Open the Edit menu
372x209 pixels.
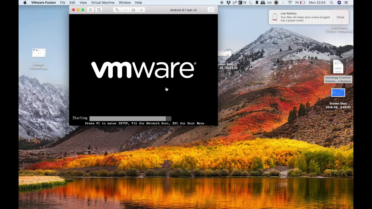(x=72, y=3)
